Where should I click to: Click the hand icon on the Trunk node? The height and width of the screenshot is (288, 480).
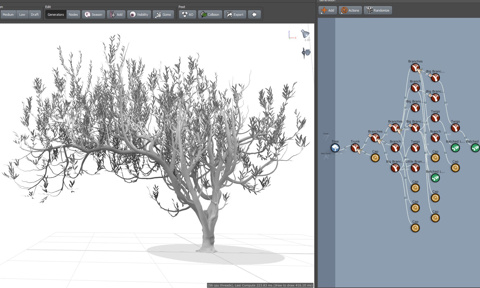[x=359, y=152]
